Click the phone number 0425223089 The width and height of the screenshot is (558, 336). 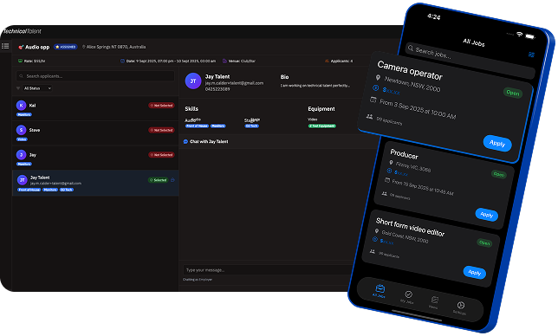(x=217, y=89)
